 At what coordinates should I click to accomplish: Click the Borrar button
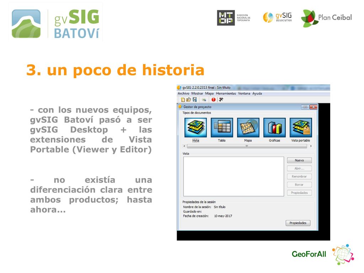(299, 184)
